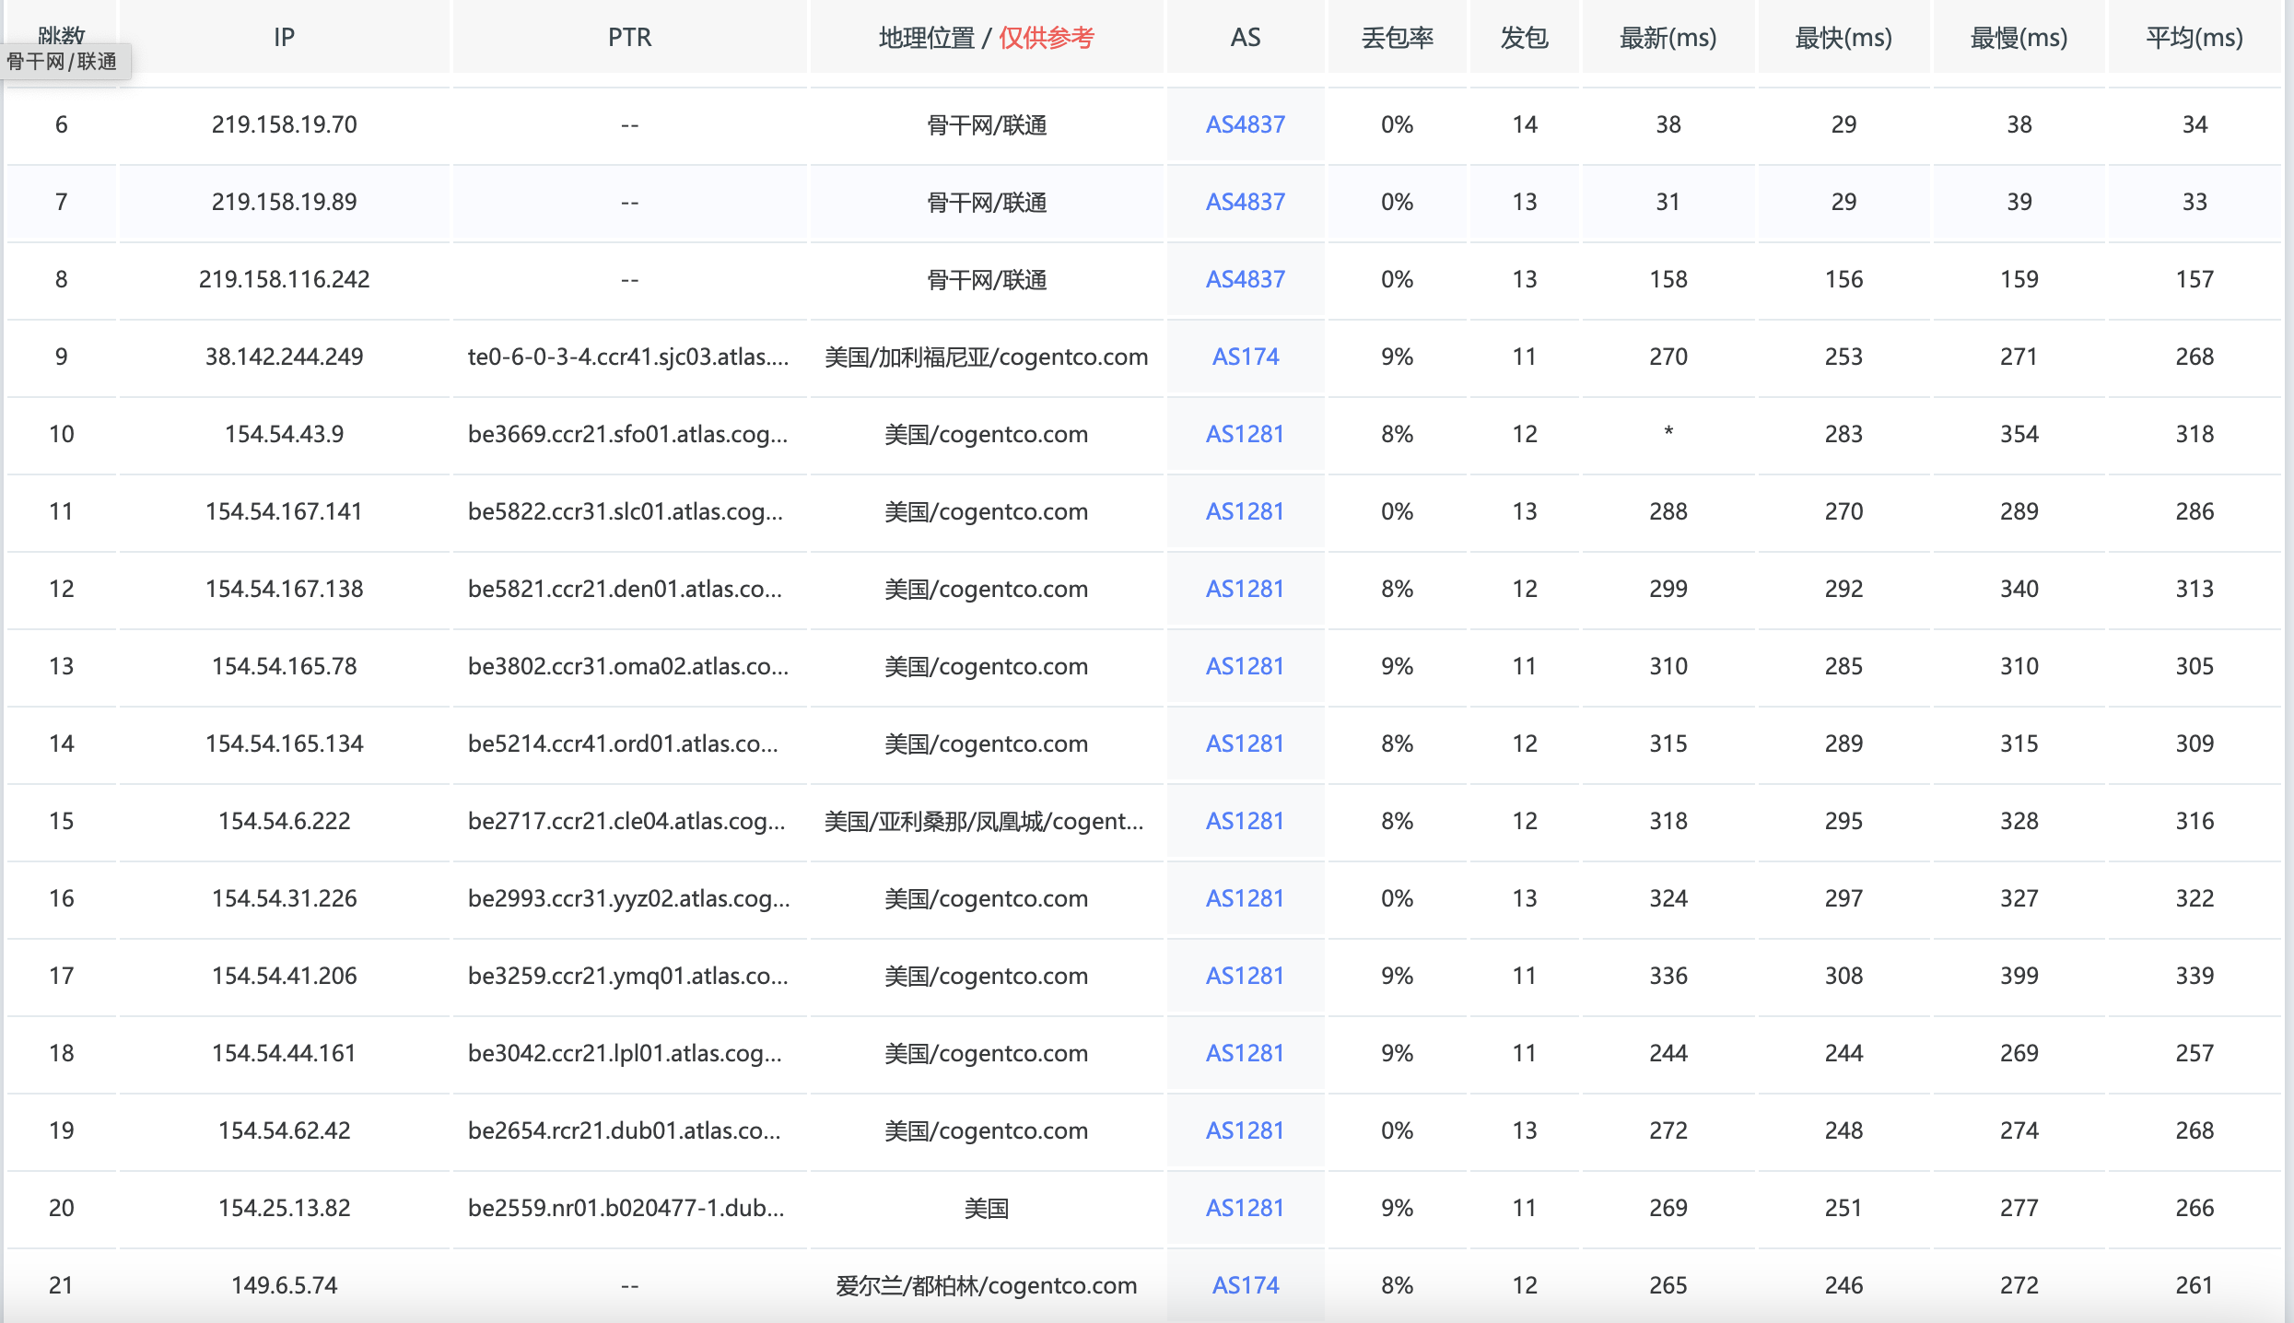Screen dimensions: 2294x1323
Task: Click the 地理位置 / 仅供参考 column header
Action: (986, 38)
